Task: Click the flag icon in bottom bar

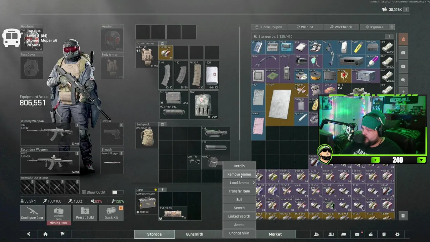Action: coord(62,234)
